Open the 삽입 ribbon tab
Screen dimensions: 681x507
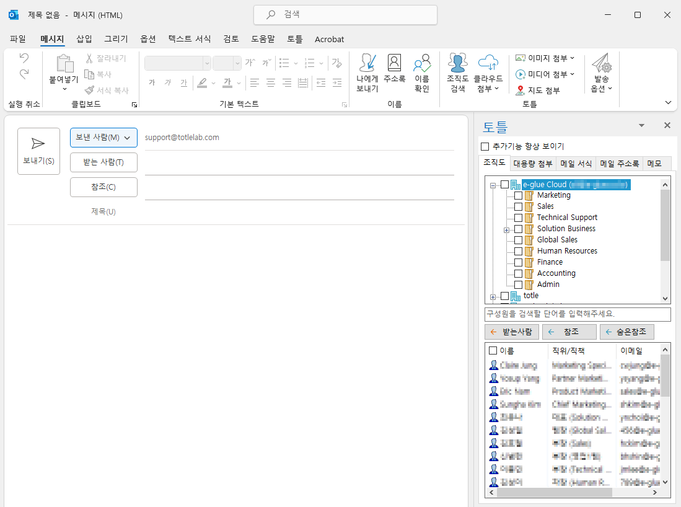click(84, 39)
